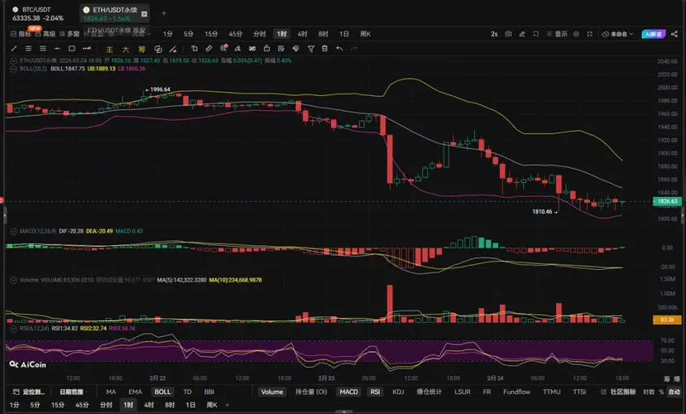Toggle the MA indicator in bottom bar
686x414 pixels.
(x=111, y=392)
